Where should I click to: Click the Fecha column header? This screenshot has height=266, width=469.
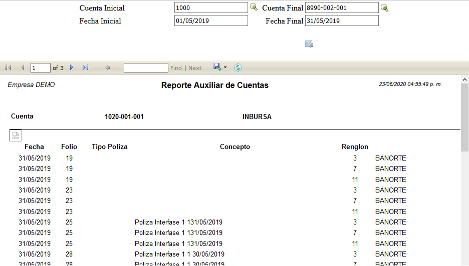34,146
